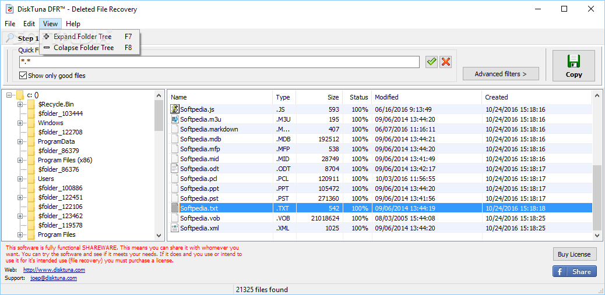Click the $folder_103444 folder icon
This screenshot has height=295, width=605.
31,113
